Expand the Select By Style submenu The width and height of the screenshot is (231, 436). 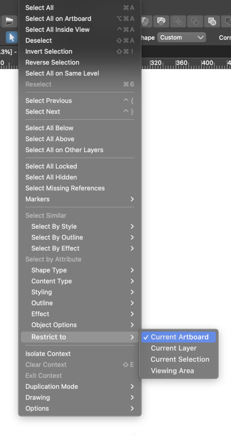(x=80, y=226)
